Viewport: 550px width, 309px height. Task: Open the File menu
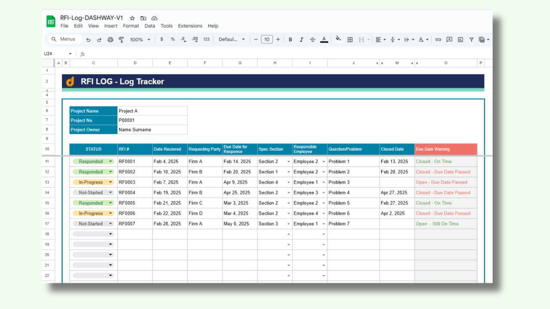click(x=64, y=26)
